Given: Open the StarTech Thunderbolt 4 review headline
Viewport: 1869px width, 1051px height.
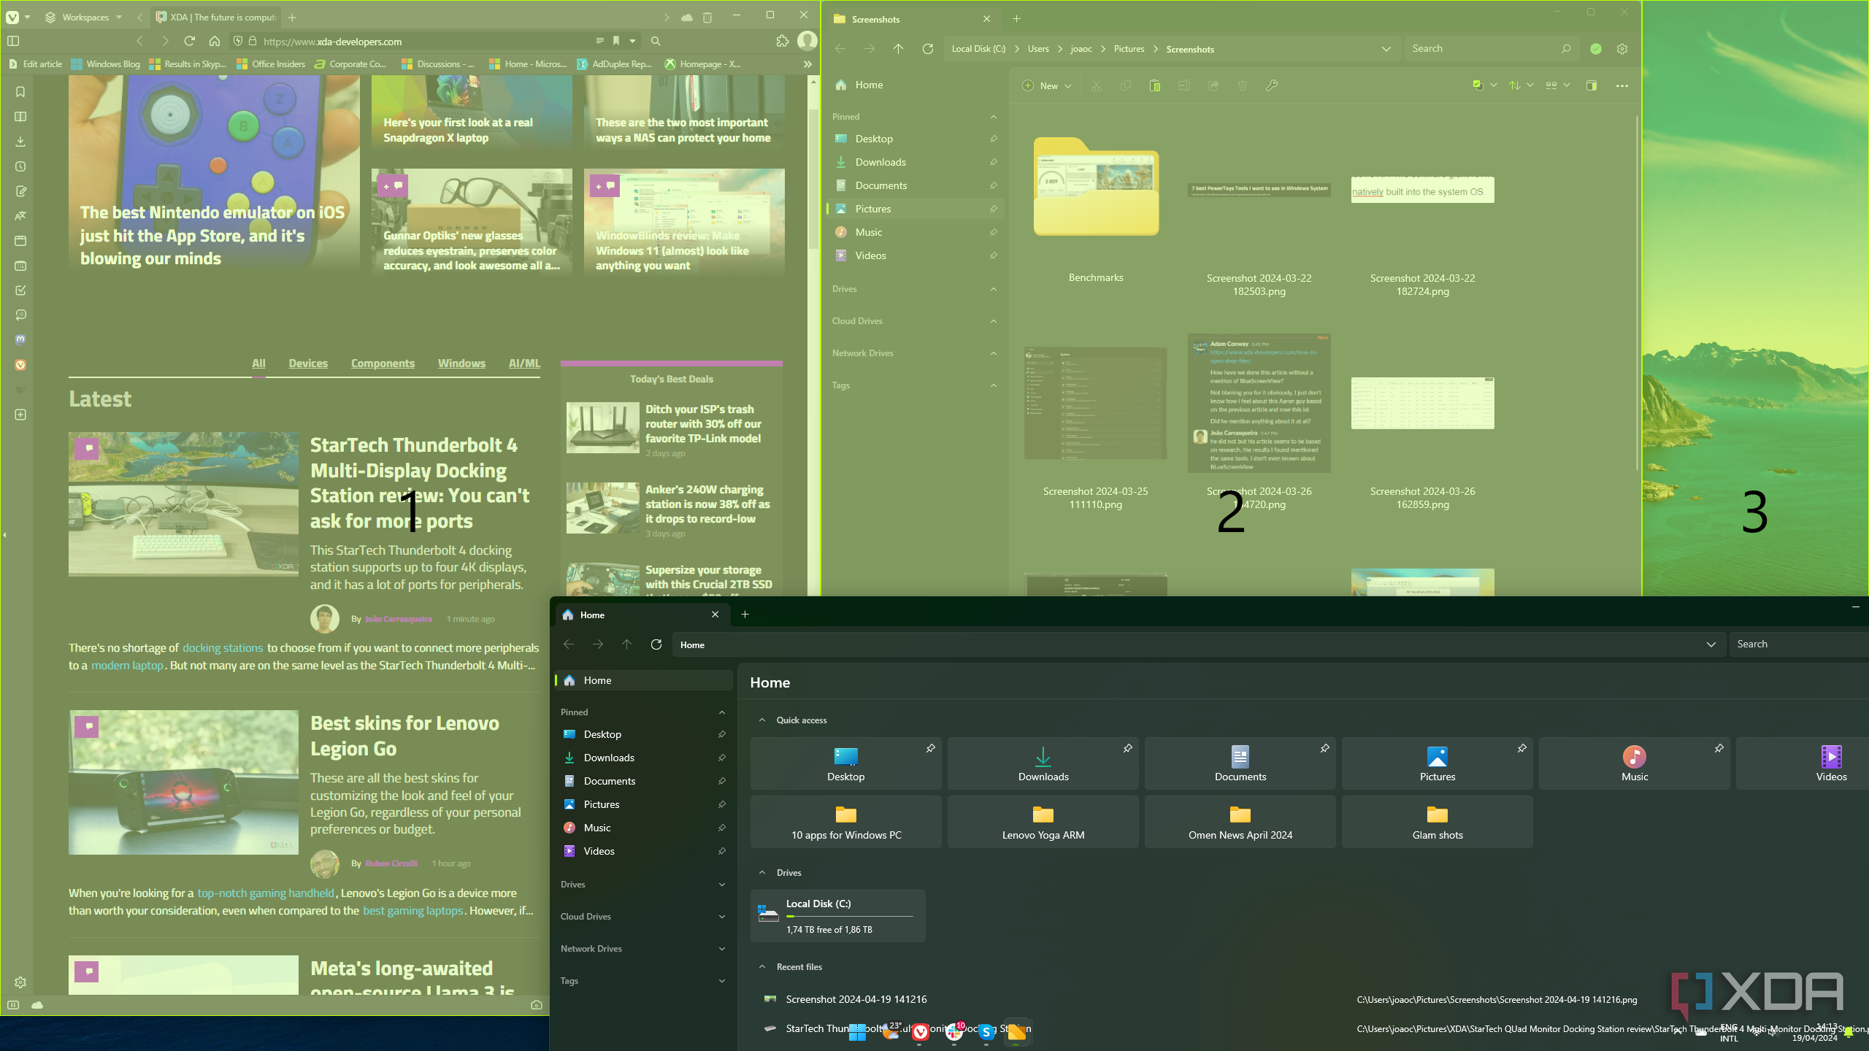Looking at the screenshot, I should (x=420, y=483).
